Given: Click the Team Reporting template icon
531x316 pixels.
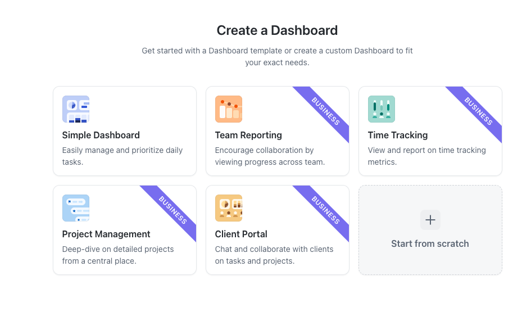Looking at the screenshot, I should (x=229, y=109).
